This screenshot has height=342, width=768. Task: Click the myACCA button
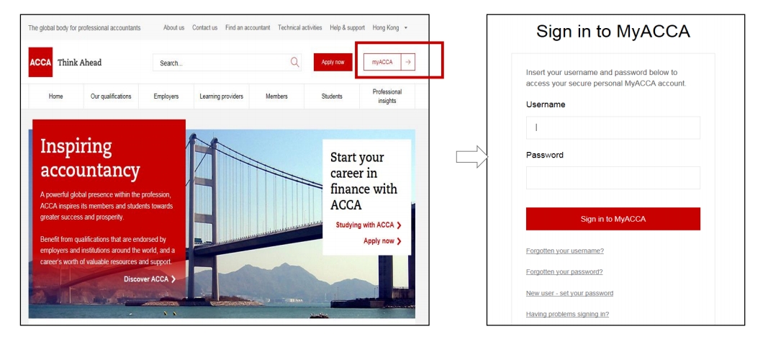point(382,62)
